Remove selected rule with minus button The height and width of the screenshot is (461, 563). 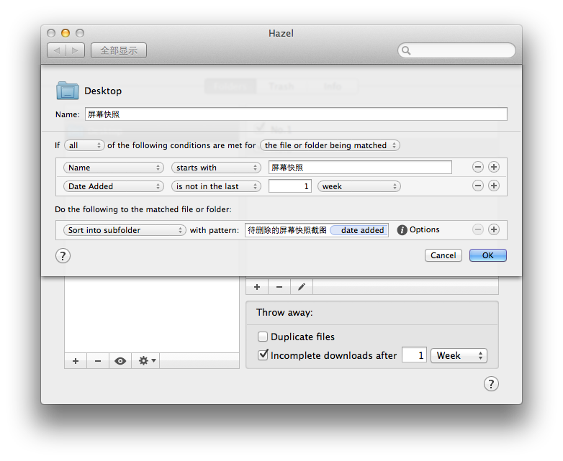[279, 287]
